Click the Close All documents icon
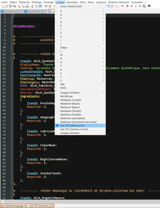 [23, 6]
